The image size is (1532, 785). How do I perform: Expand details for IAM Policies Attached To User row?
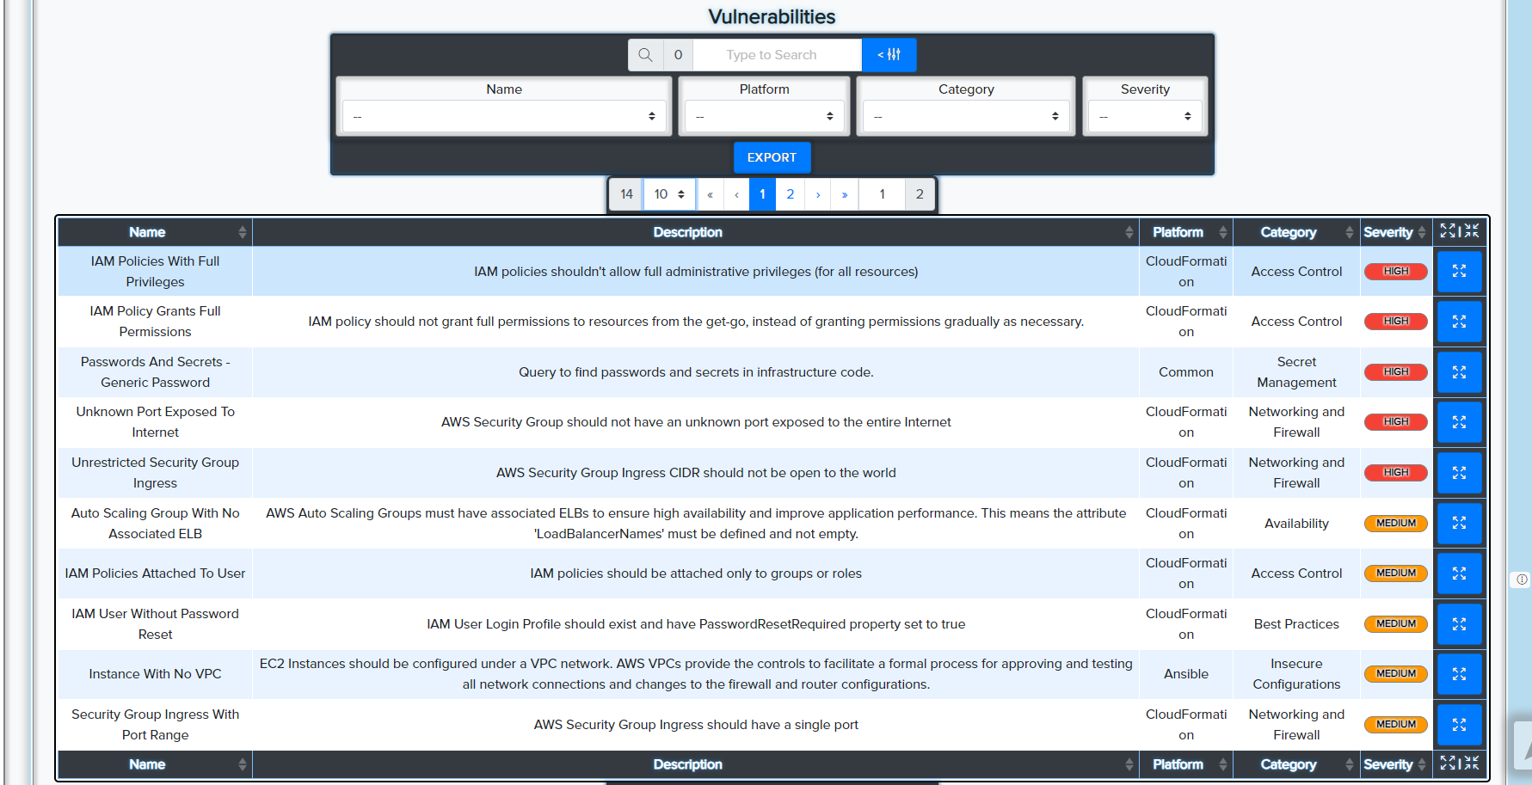click(1459, 573)
